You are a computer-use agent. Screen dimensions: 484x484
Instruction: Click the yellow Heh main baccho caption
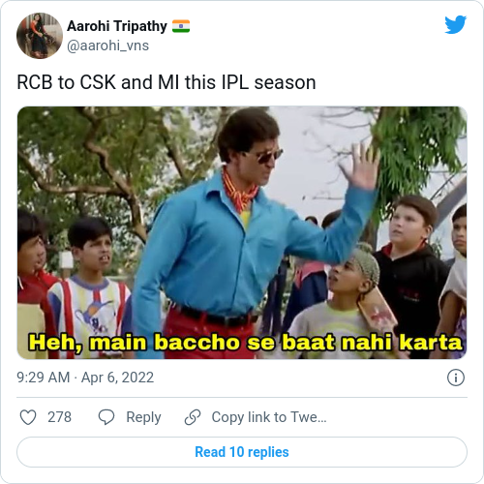pyautogui.click(x=245, y=343)
